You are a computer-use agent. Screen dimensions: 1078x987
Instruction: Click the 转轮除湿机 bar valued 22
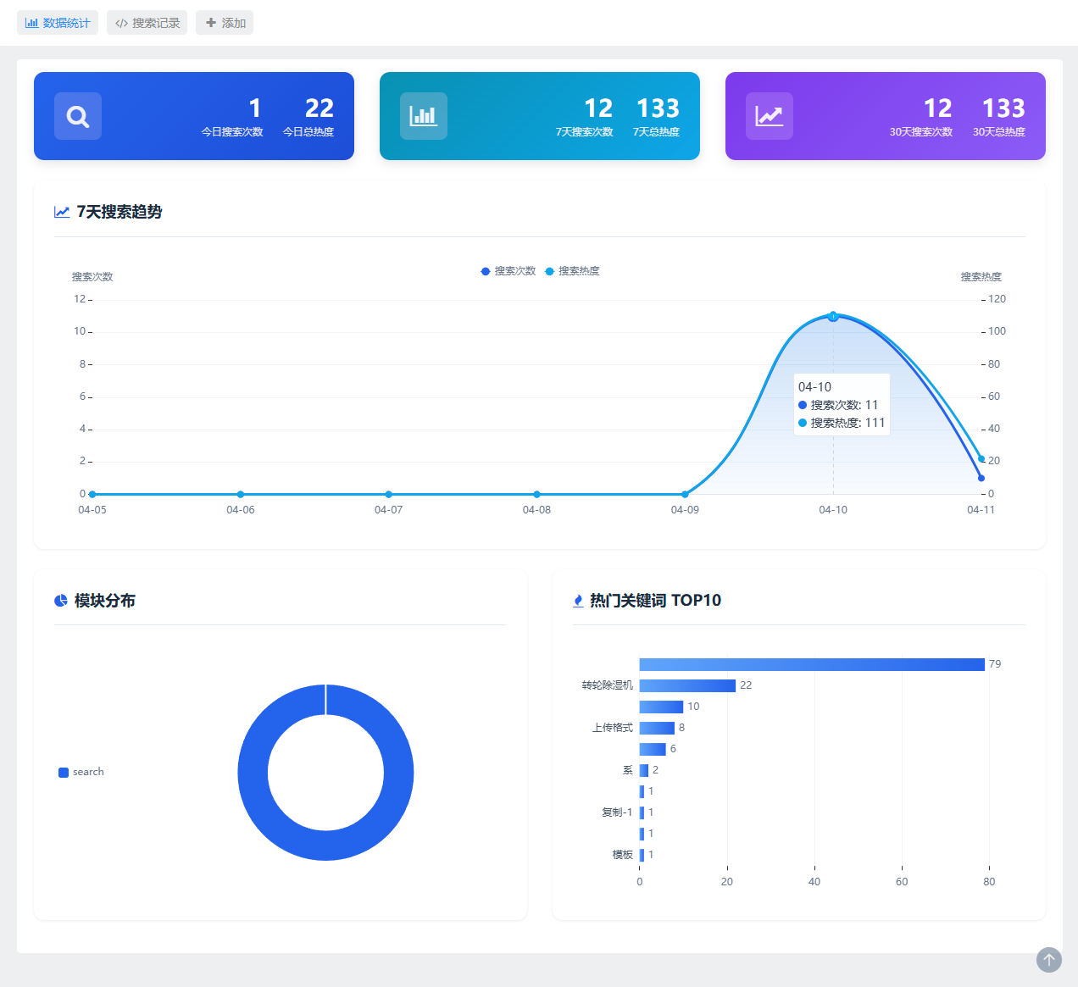(687, 685)
